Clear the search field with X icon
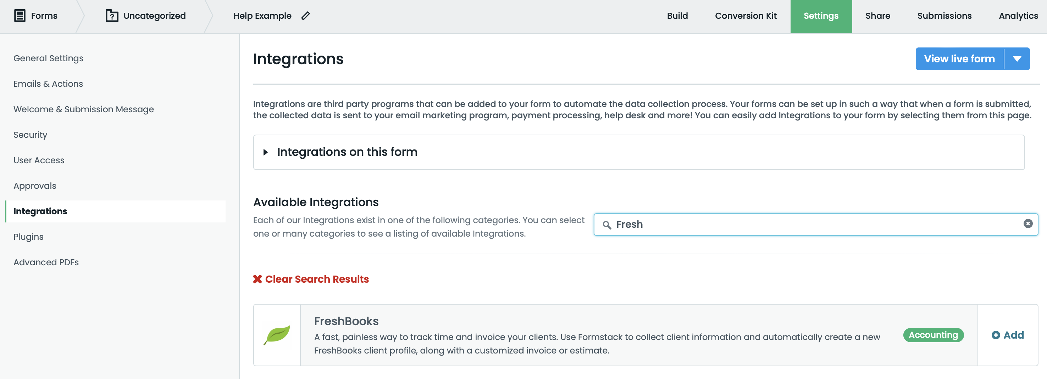Screen dimensions: 1047x379 pos(1028,224)
